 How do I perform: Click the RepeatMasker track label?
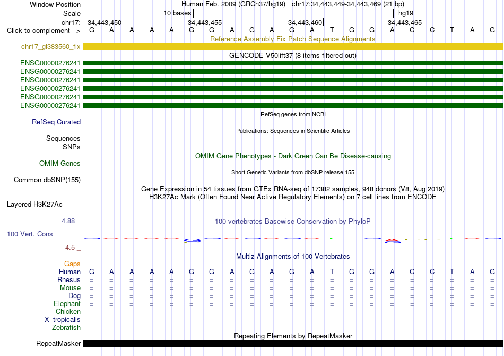click(x=58, y=343)
